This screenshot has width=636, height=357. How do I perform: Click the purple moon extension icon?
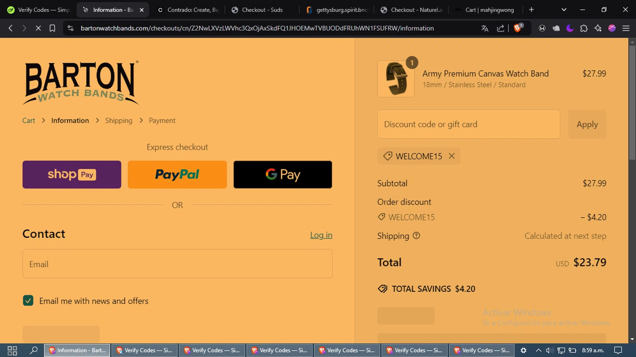[x=570, y=28]
